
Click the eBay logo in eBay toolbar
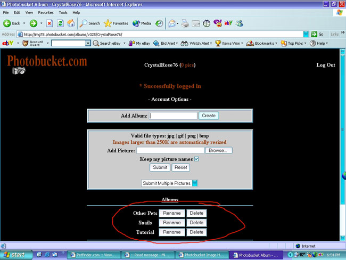pyautogui.click(x=8, y=43)
